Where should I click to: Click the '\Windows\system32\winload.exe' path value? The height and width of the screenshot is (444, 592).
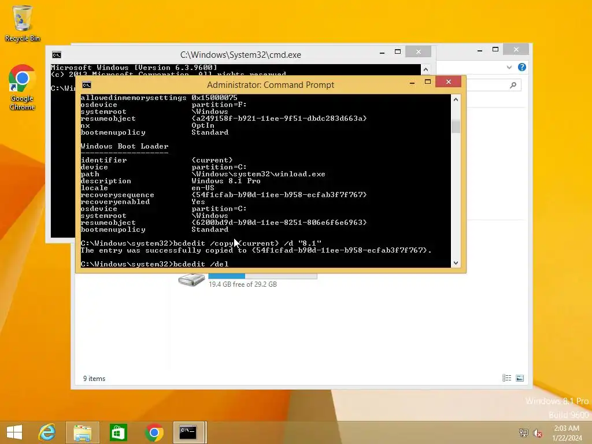258,174
